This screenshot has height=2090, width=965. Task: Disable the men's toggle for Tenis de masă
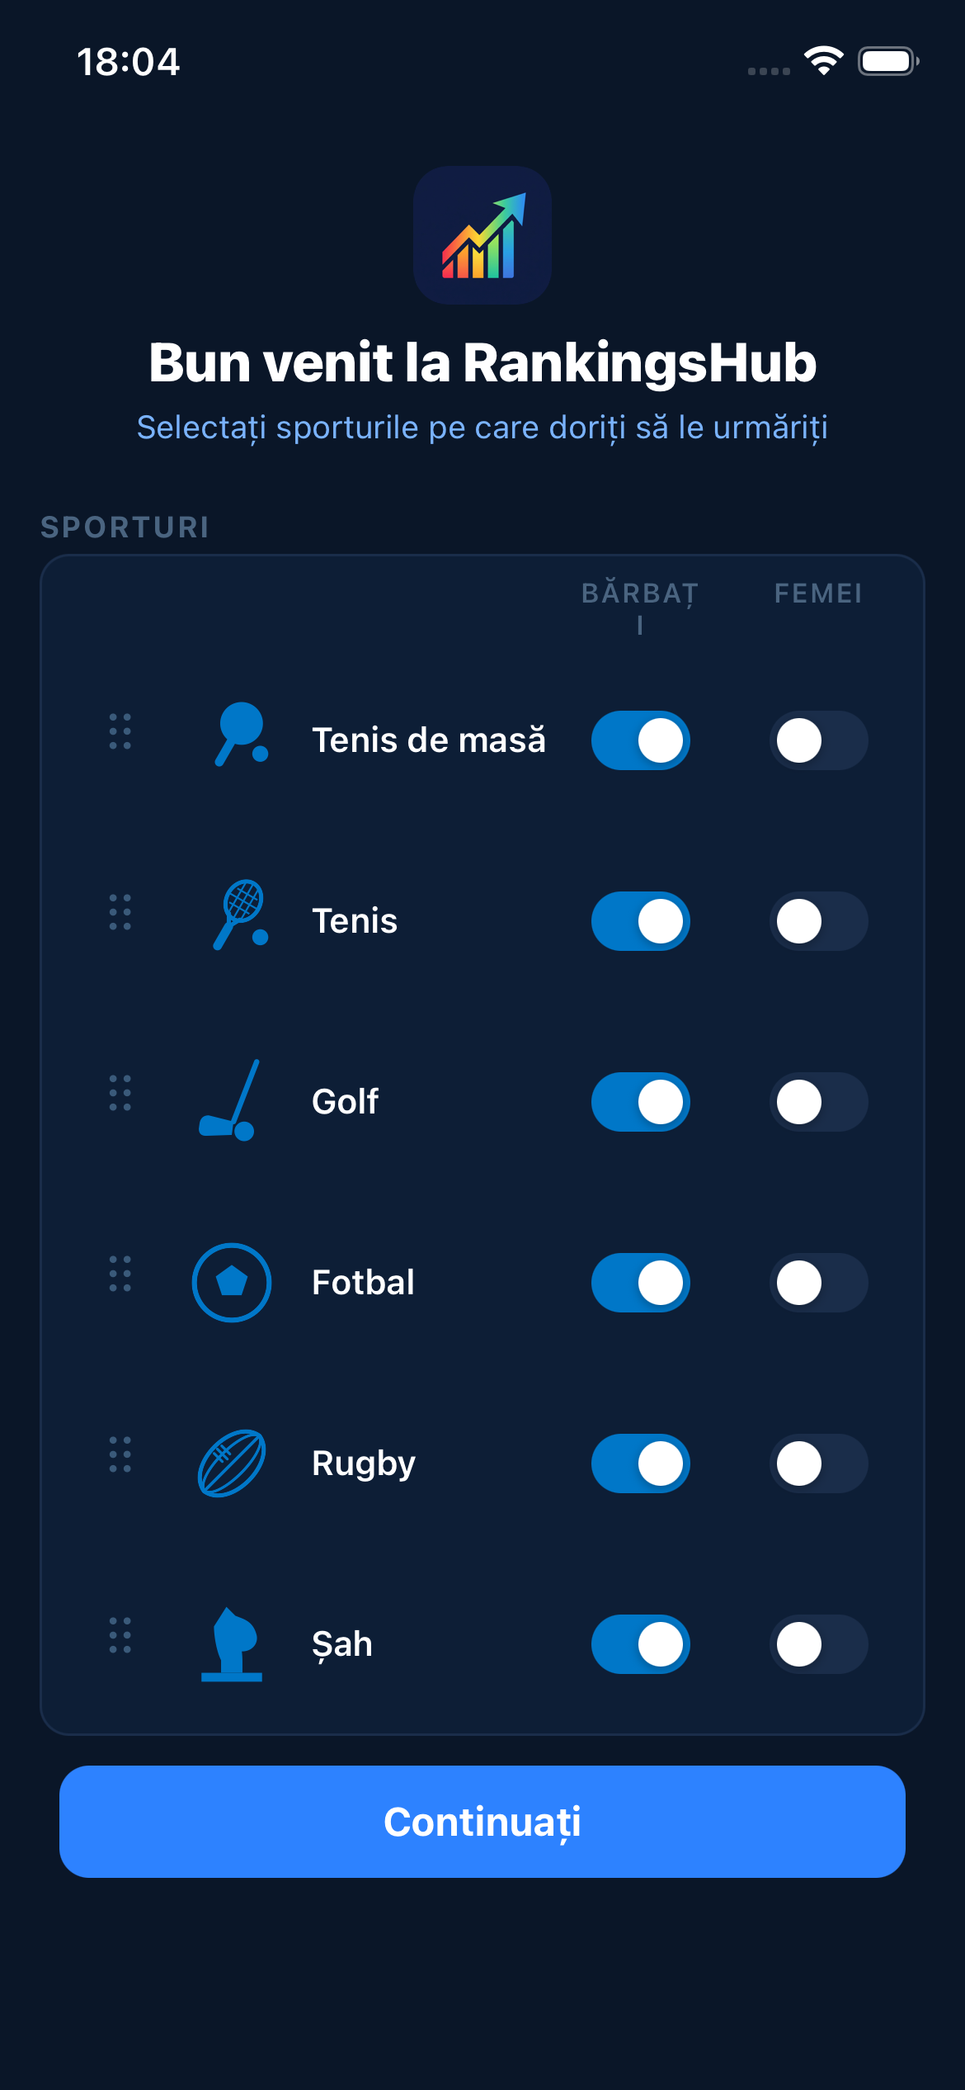[x=641, y=740]
